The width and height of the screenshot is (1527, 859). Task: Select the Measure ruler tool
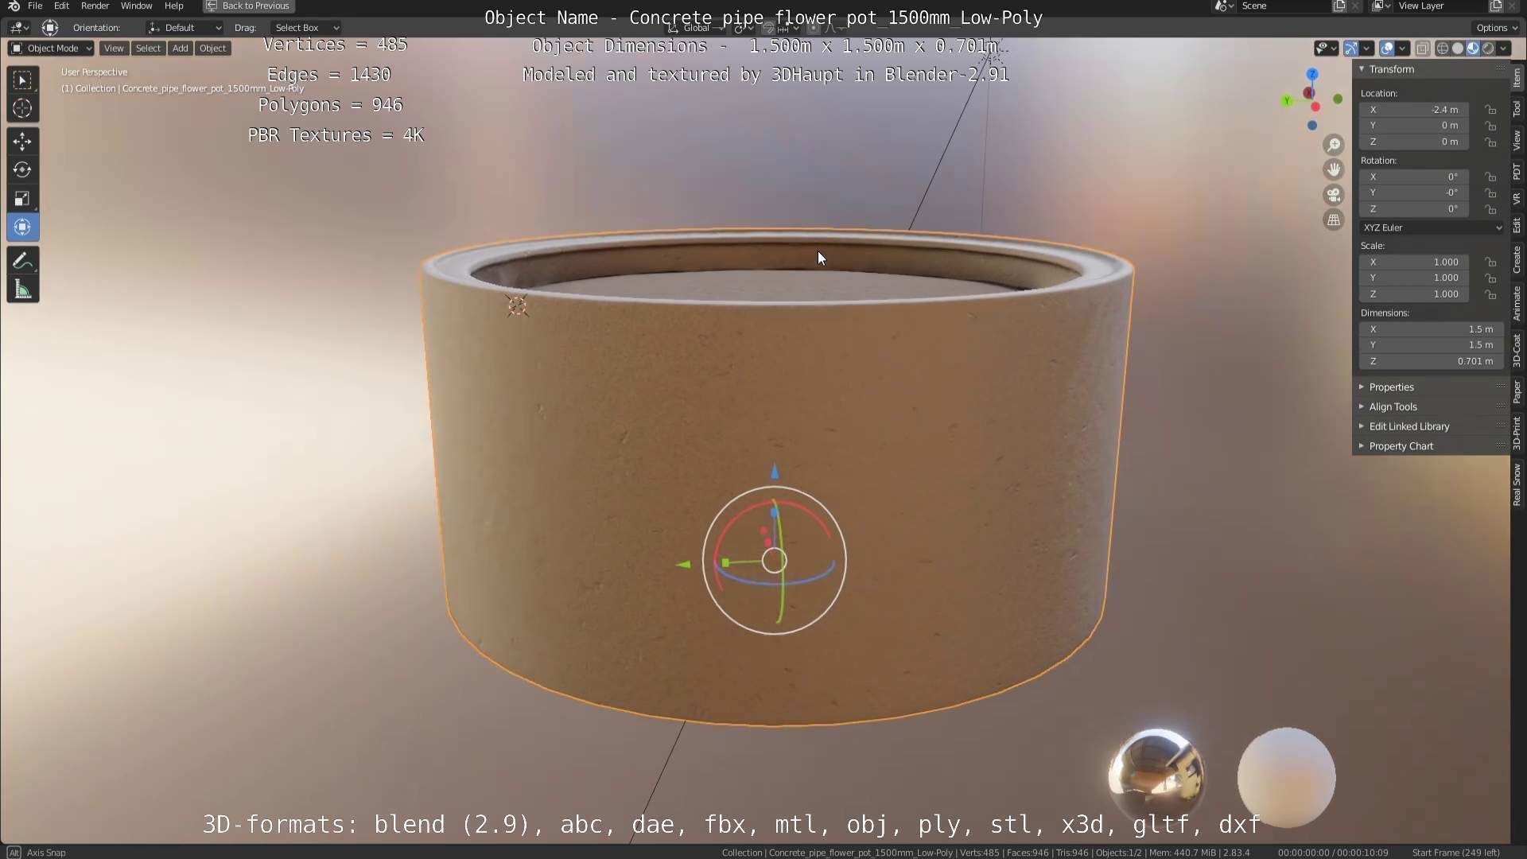[22, 290]
